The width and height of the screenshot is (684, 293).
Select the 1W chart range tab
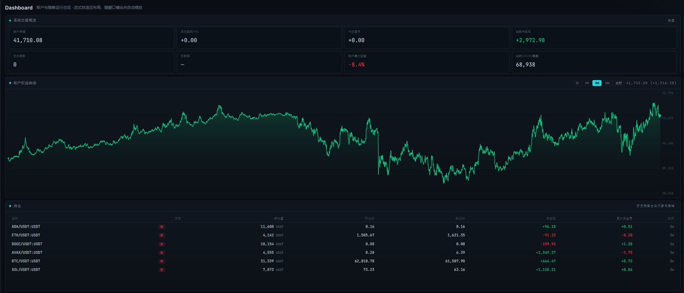pyautogui.click(x=587, y=83)
